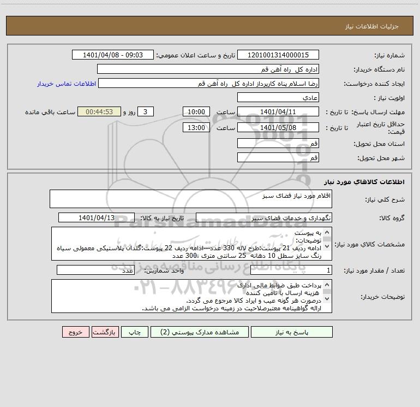The height and width of the screenshot is (407, 420).
Task: Click the اولویت نیاز field عادی
Action: click(x=278, y=97)
